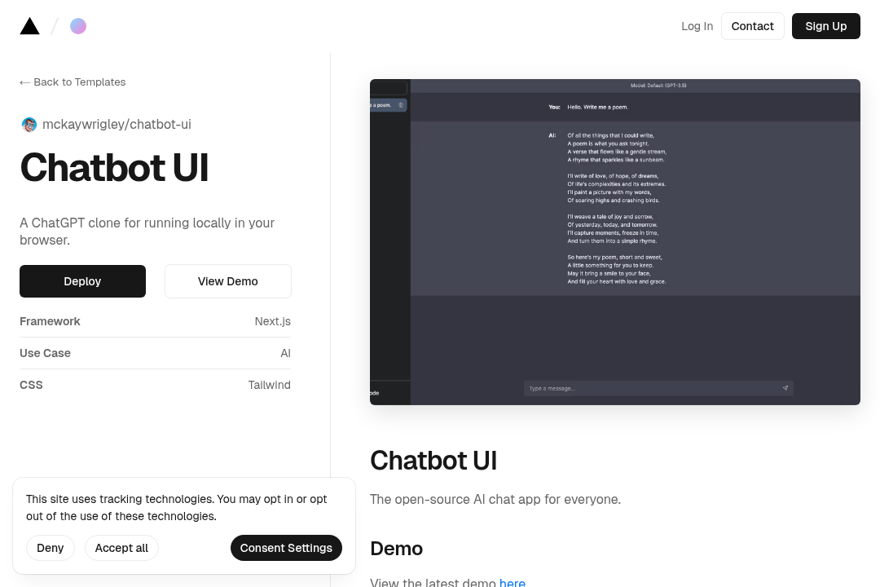The width and height of the screenshot is (880, 587).
Task: Go back to Templates
Action: pos(73,82)
